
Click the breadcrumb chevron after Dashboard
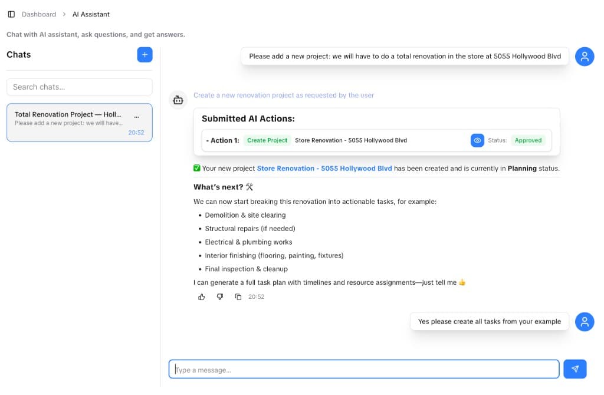(x=63, y=14)
